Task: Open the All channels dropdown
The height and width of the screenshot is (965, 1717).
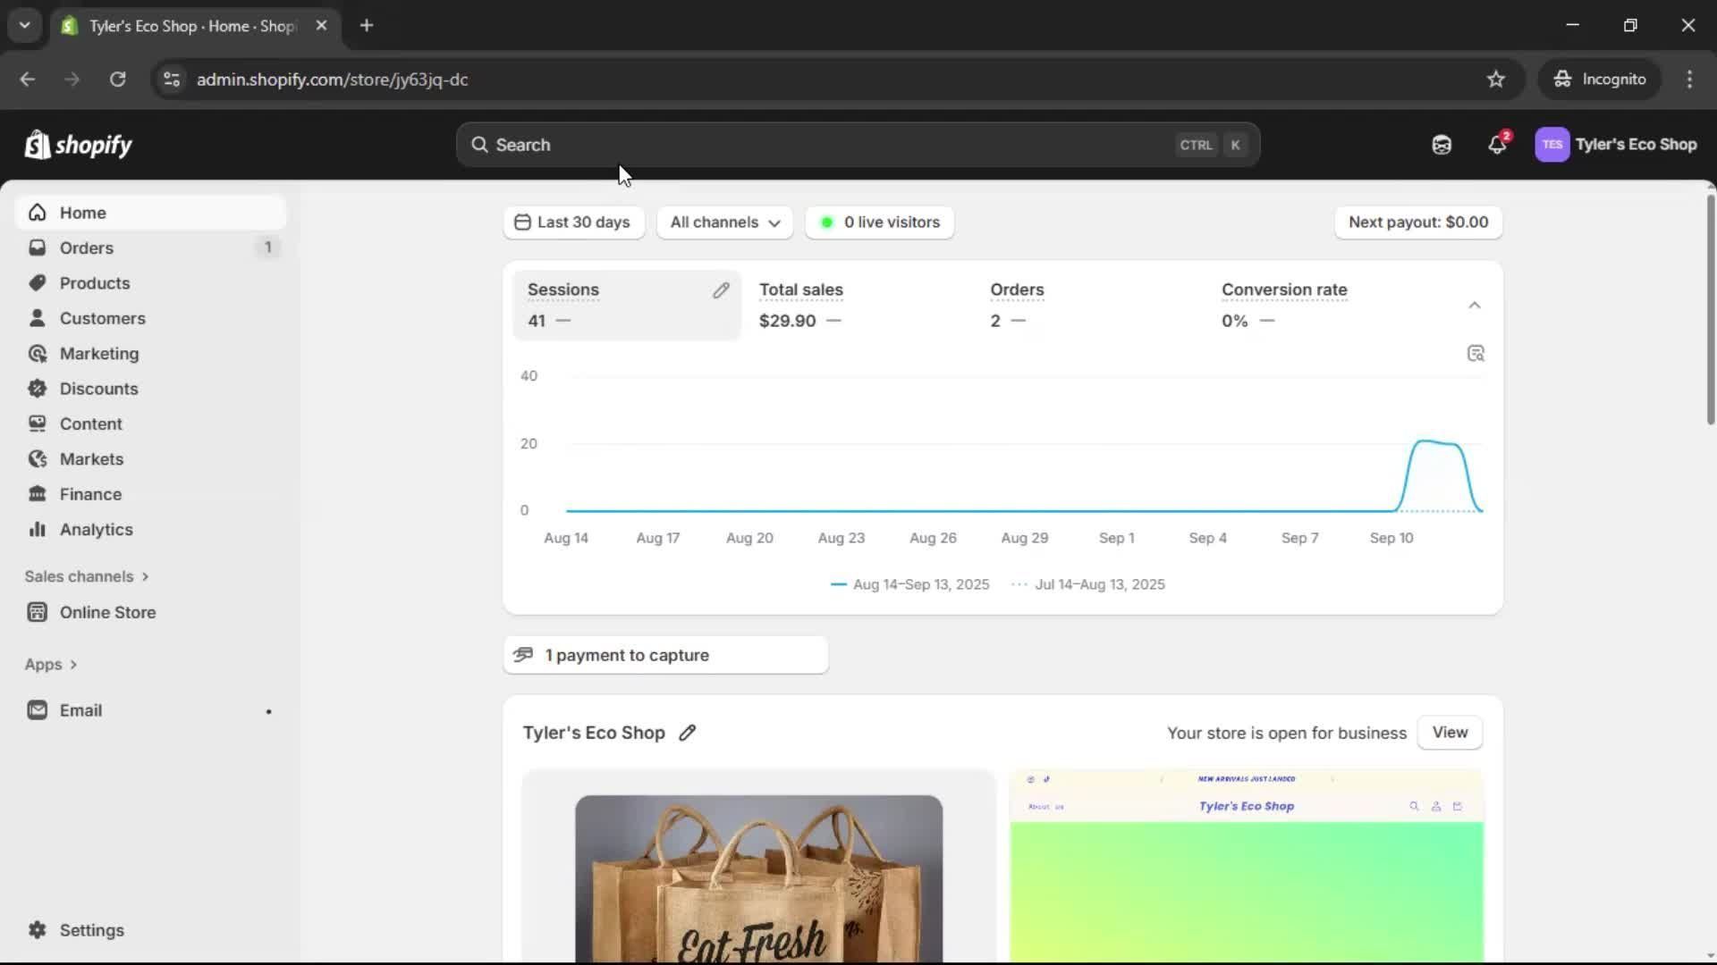Action: [x=724, y=222]
